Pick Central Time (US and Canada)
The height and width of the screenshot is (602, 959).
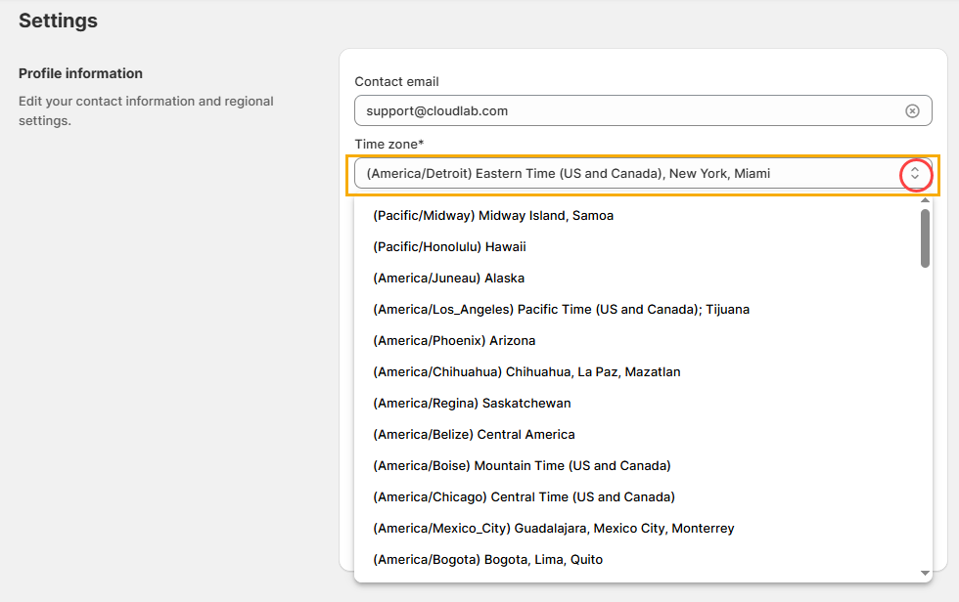pos(524,497)
